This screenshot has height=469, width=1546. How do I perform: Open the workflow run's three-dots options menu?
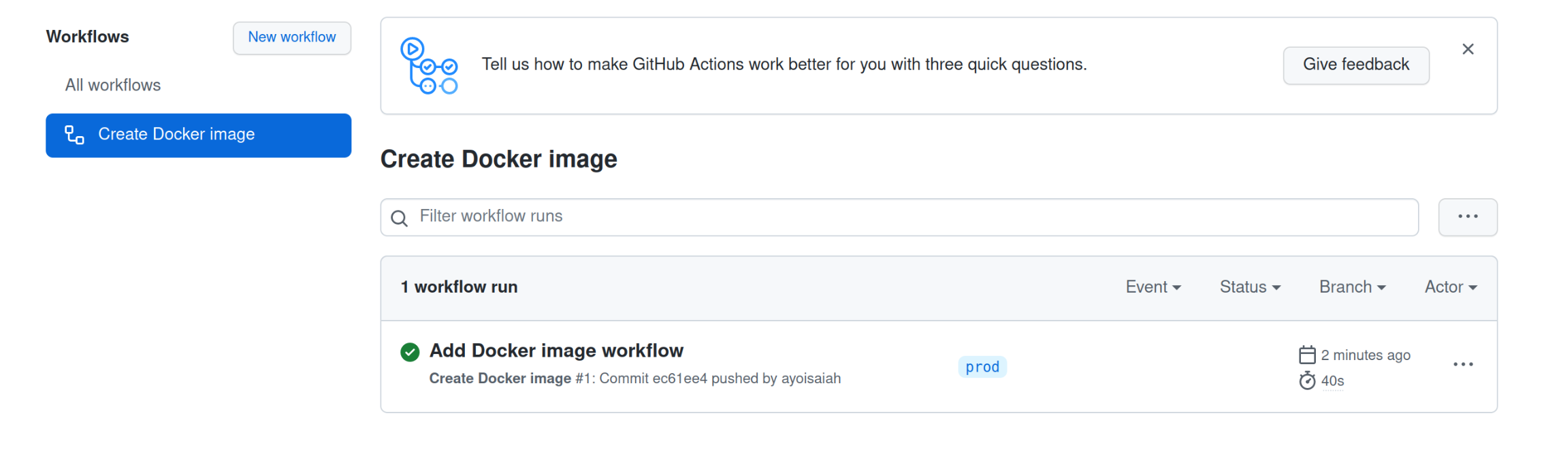point(1462,365)
